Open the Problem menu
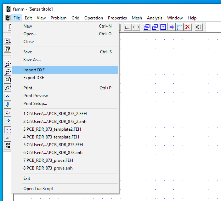 pos(58,18)
